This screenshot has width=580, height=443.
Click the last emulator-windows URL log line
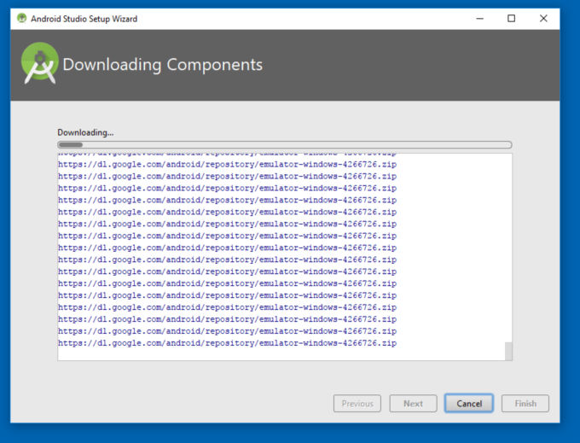(227, 343)
